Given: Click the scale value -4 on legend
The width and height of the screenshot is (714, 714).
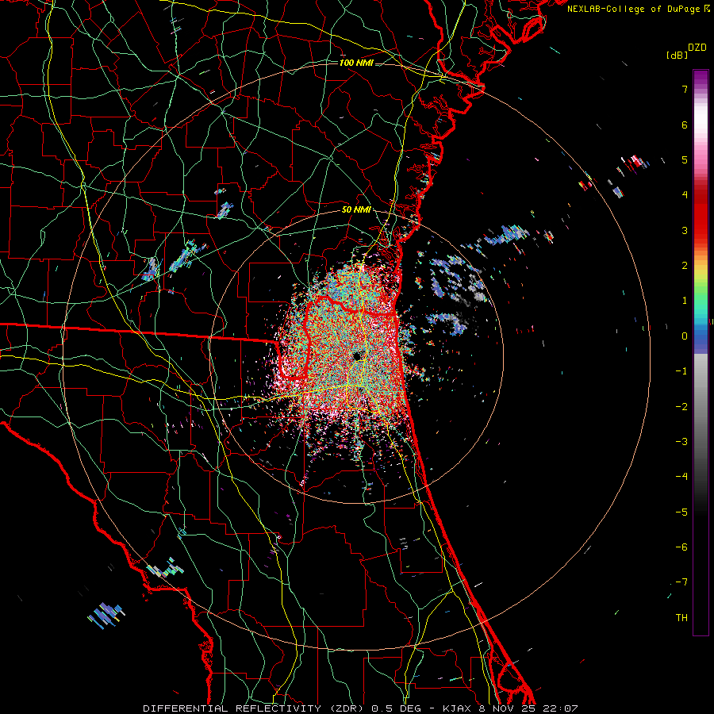Looking at the screenshot, I should pos(681,477).
